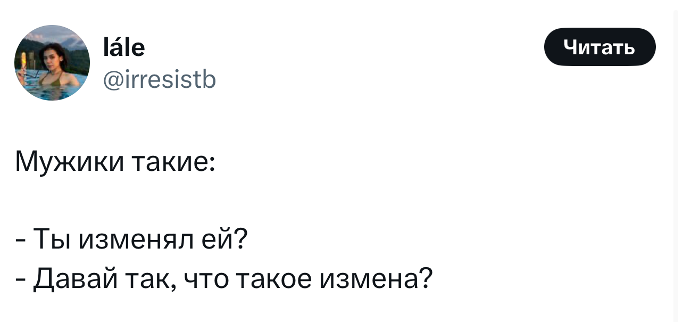Click the word 'такое' in last line
The height and width of the screenshot is (322, 683).
(x=273, y=280)
